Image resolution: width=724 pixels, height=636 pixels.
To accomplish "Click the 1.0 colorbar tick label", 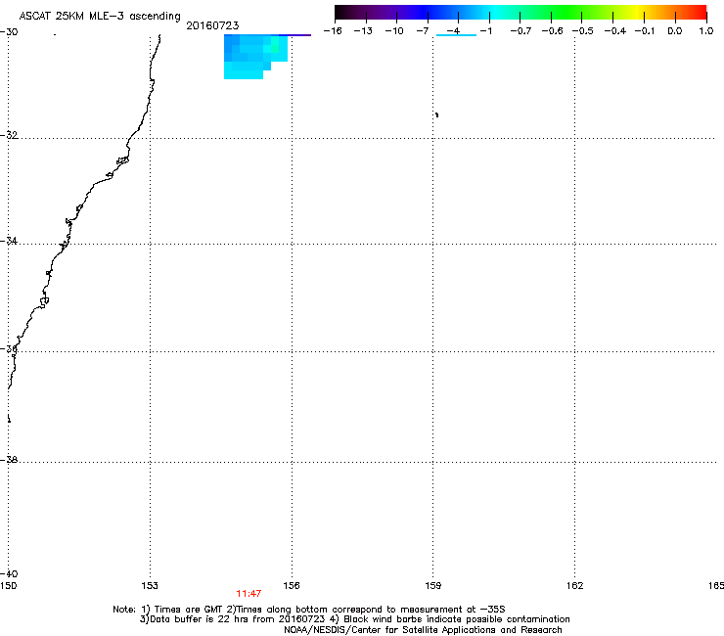I will click(x=706, y=31).
